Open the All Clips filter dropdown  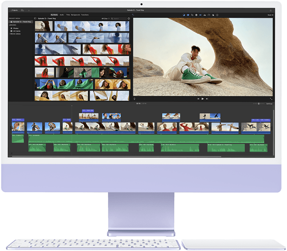(x=105, y=18)
